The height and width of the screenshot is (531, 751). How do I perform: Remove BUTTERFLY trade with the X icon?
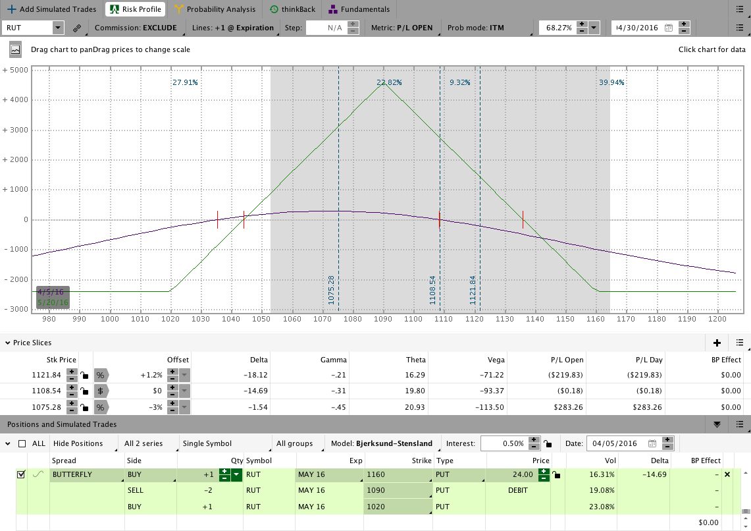coord(727,474)
